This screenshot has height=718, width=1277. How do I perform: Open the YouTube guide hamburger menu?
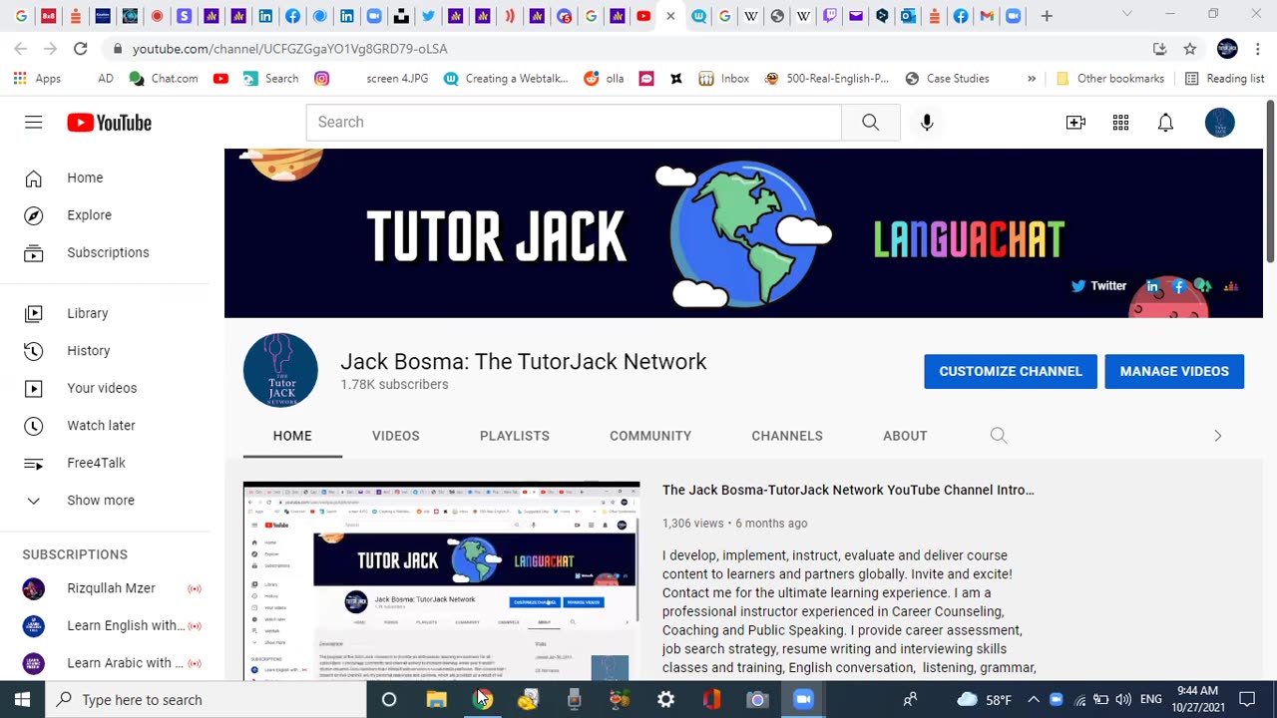pyautogui.click(x=33, y=122)
